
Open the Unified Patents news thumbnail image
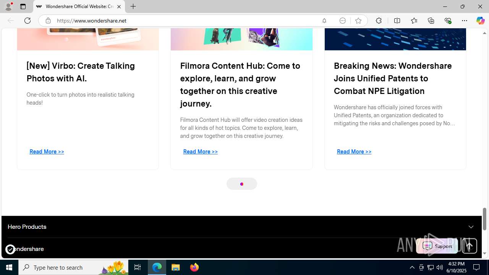coord(395,39)
